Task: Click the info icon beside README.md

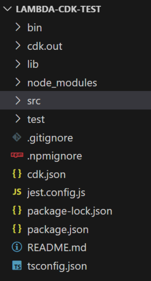Action: [17, 247]
